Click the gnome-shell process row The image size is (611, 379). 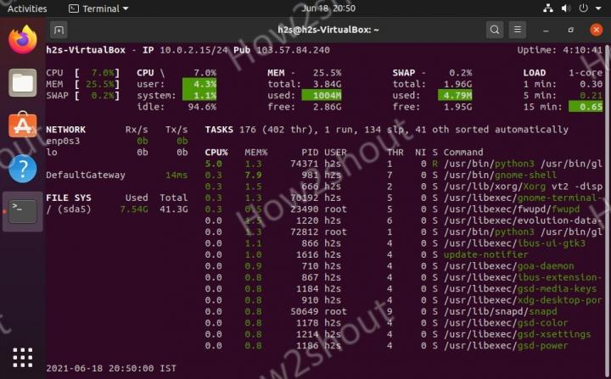coord(407,175)
